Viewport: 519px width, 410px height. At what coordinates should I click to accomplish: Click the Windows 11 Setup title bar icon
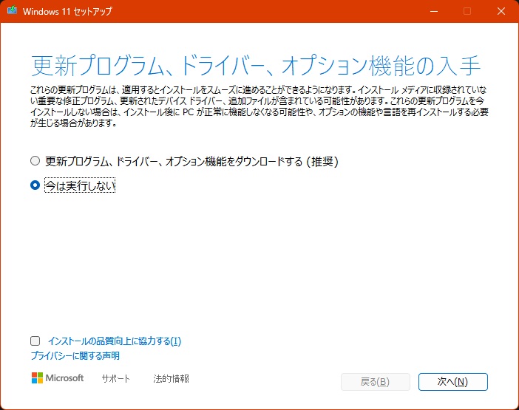click(x=11, y=12)
